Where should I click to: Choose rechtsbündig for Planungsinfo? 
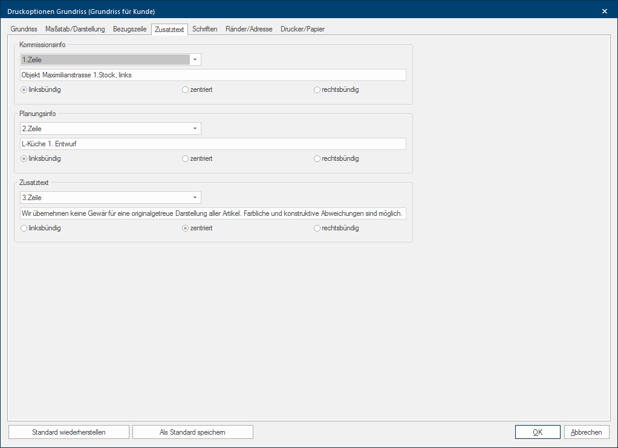click(x=317, y=159)
